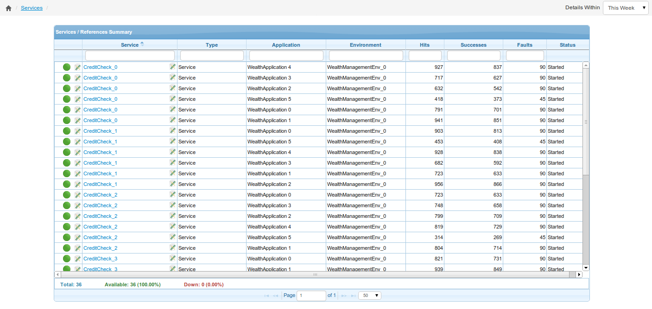Click the Service column sort arrow
652x309 pixels.
coord(142,44)
